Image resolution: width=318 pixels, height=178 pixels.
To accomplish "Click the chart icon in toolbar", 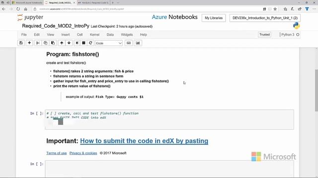I will 138,43.
